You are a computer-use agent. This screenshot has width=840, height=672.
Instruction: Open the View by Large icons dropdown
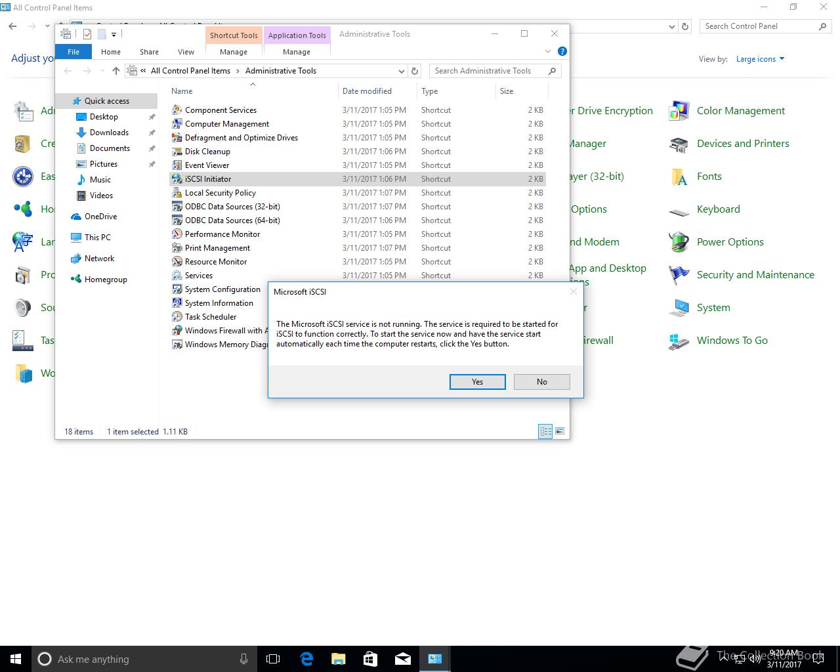coord(760,59)
